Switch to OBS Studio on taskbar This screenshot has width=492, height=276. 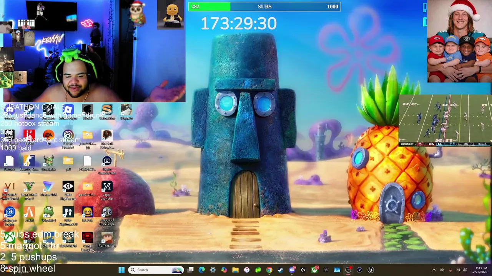point(348,270)
